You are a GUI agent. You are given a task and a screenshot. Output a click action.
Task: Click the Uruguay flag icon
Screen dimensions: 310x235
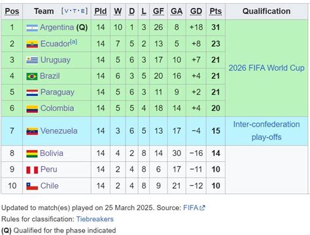pyautogui.click(x=32, y=60)
